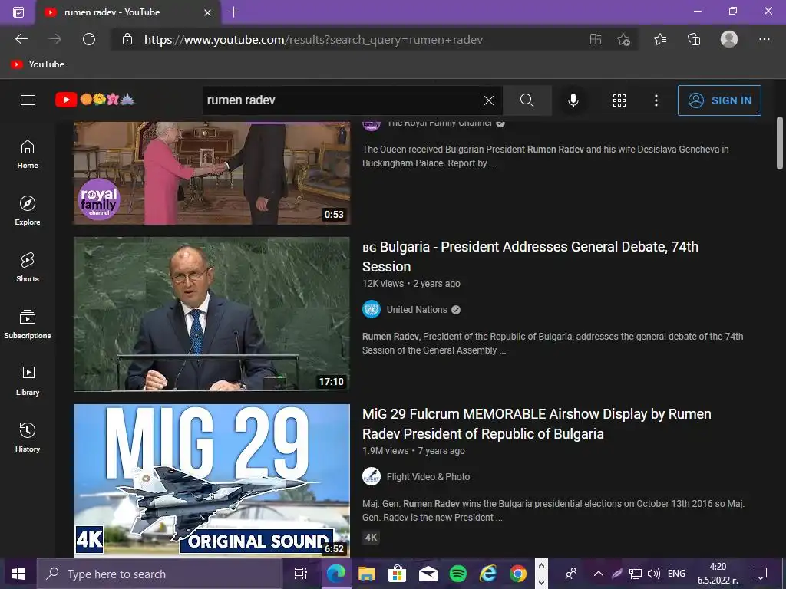The width and height of the screenshot is (786, 589).
Task: Click the apps available icon in address bar
Action: pos(596,39)
